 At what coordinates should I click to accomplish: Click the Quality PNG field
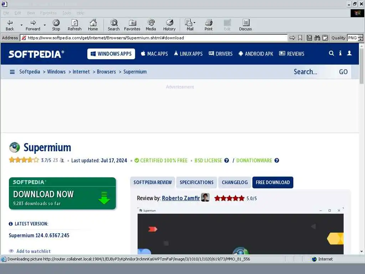353,38
